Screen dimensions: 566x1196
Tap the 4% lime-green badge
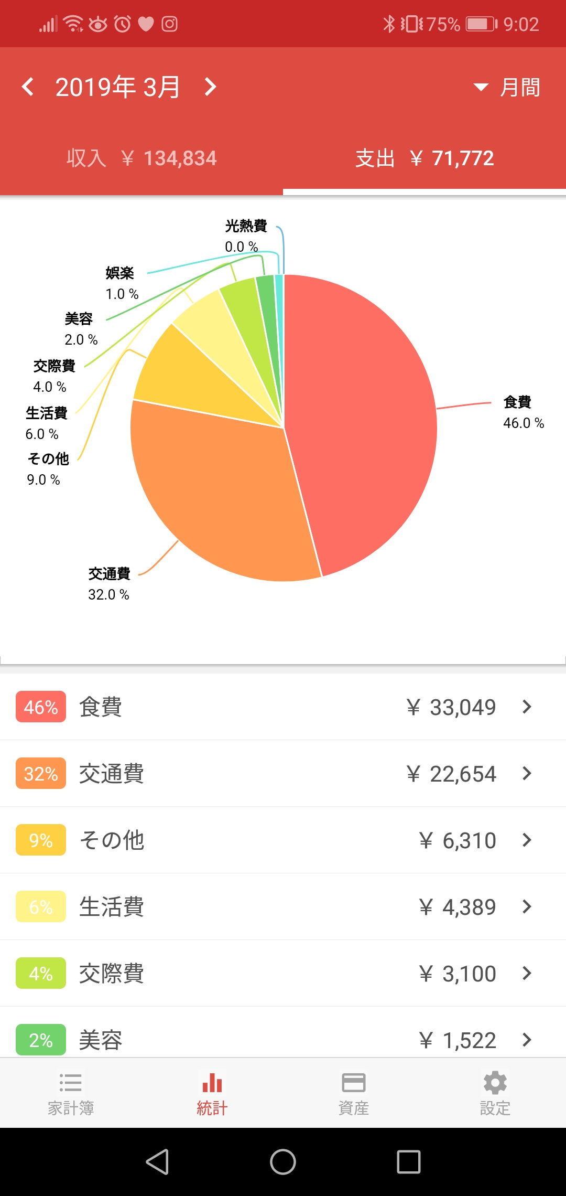tap(41, 974)
